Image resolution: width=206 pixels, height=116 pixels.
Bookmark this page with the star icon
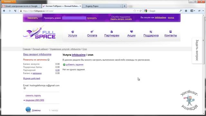[x=135, y=11]
